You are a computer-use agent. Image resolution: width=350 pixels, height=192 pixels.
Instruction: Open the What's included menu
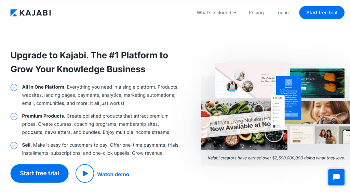216,13
